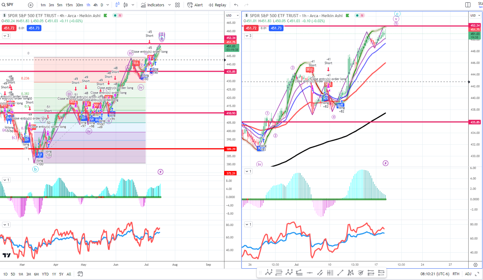Viewport: 483px width, 280px height.
Task: Open Go to date calendar icon
Action: 80,274
